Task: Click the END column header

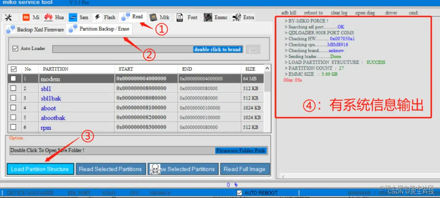Action: 209,69
